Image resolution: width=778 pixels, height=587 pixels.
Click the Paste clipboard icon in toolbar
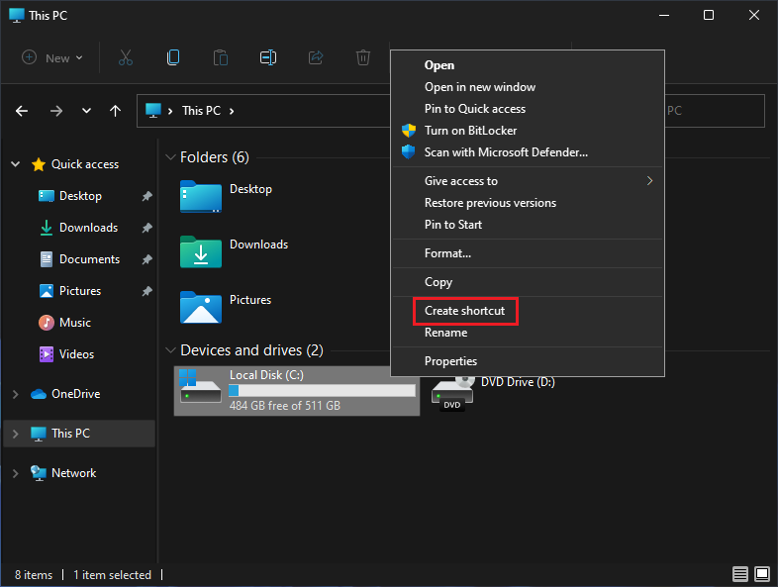tap(221, 57)
